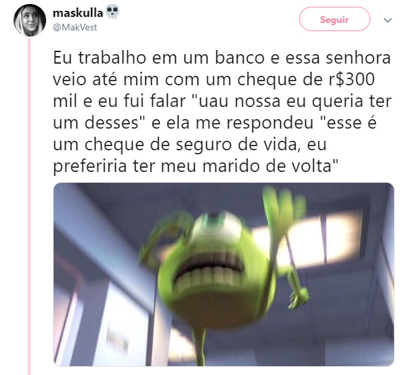This screenshot has width=409, height=375.
Task: Open the @MakVest handle link
Action: (x=75, y=27)
